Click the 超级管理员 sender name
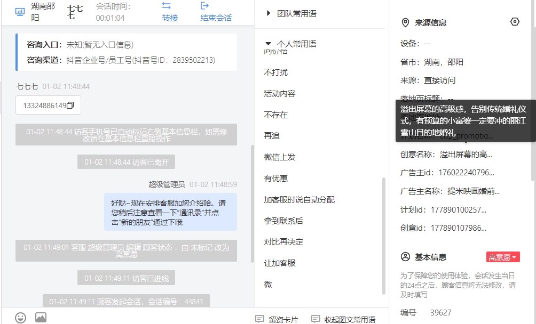Image resolution: width=536 pixels, height=324 pixels. coord(167,184)
